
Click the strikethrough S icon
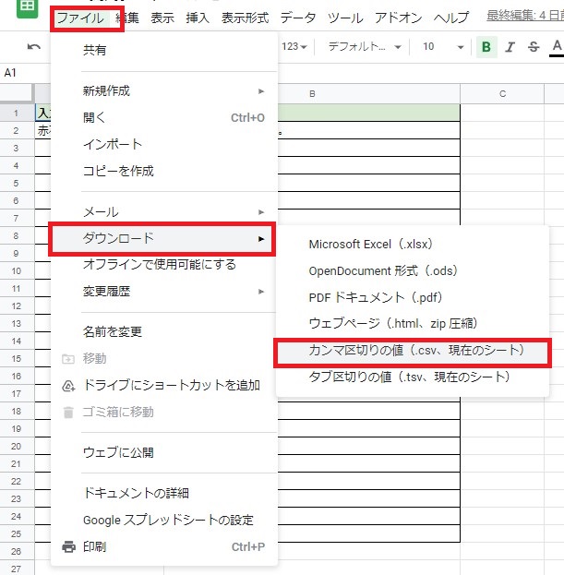click(533, 47)
